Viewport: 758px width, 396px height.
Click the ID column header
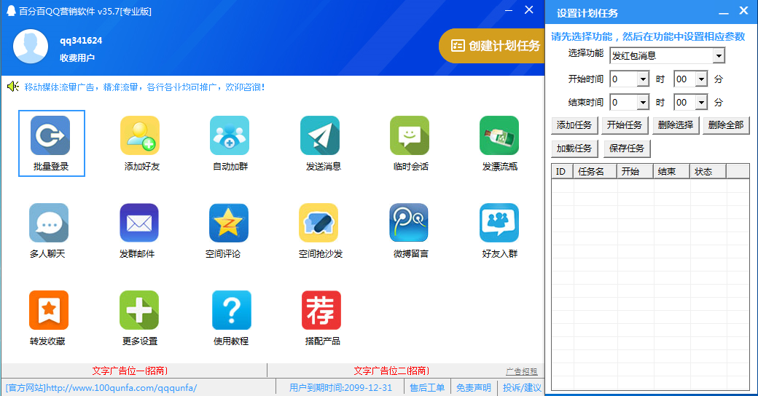point(562,172)
